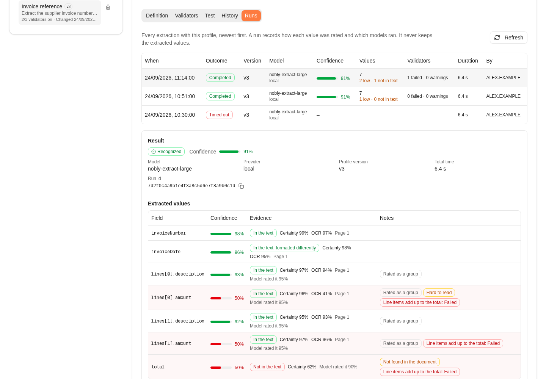
Task: Click the run id 7d2f0c4a9b1e4f3a8c5d6e7f8a9b0c1d
Action: (191, 186)
